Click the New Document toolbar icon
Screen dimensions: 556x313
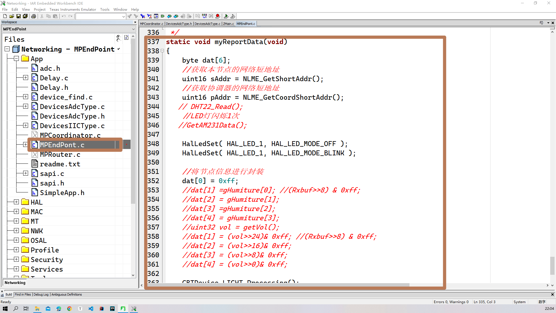5,16
